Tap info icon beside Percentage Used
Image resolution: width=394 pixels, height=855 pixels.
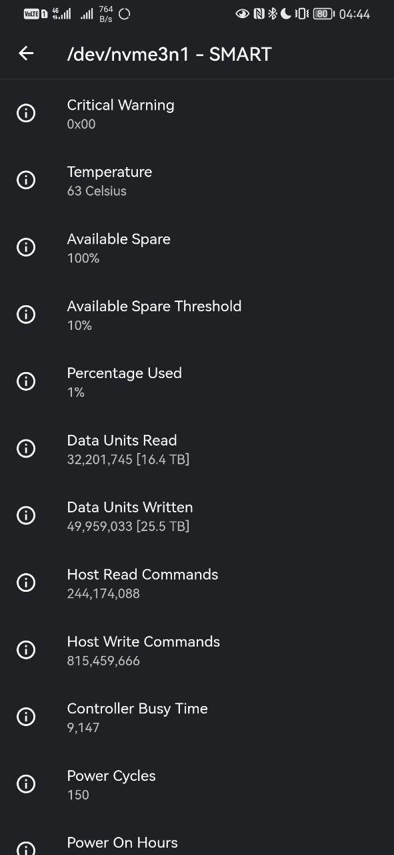tap(26, 381)
